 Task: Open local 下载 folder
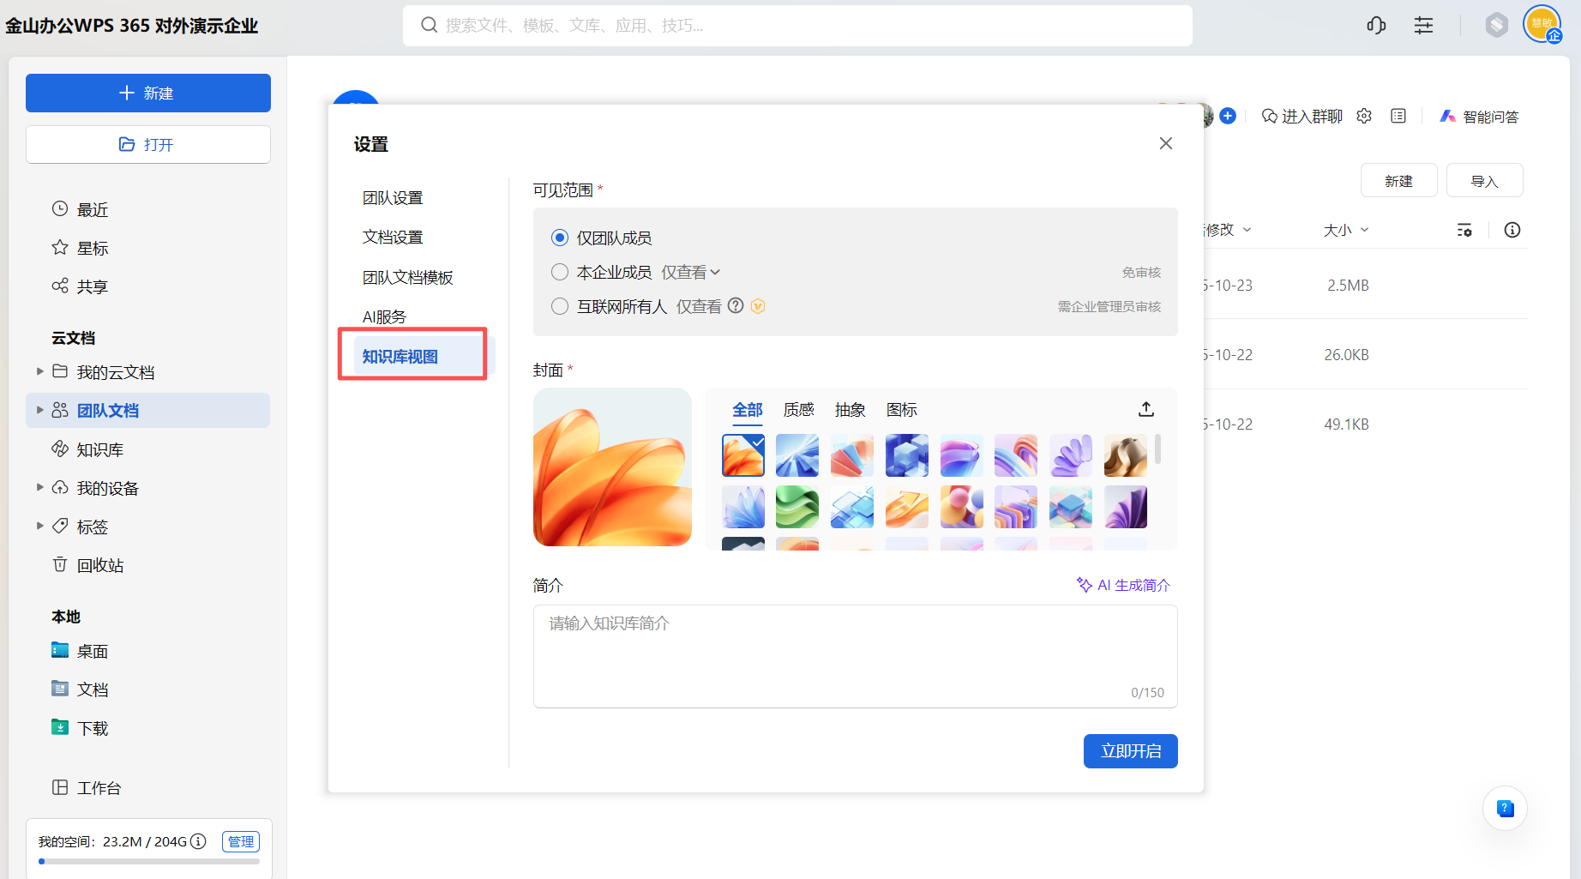[x=80, y=728]
